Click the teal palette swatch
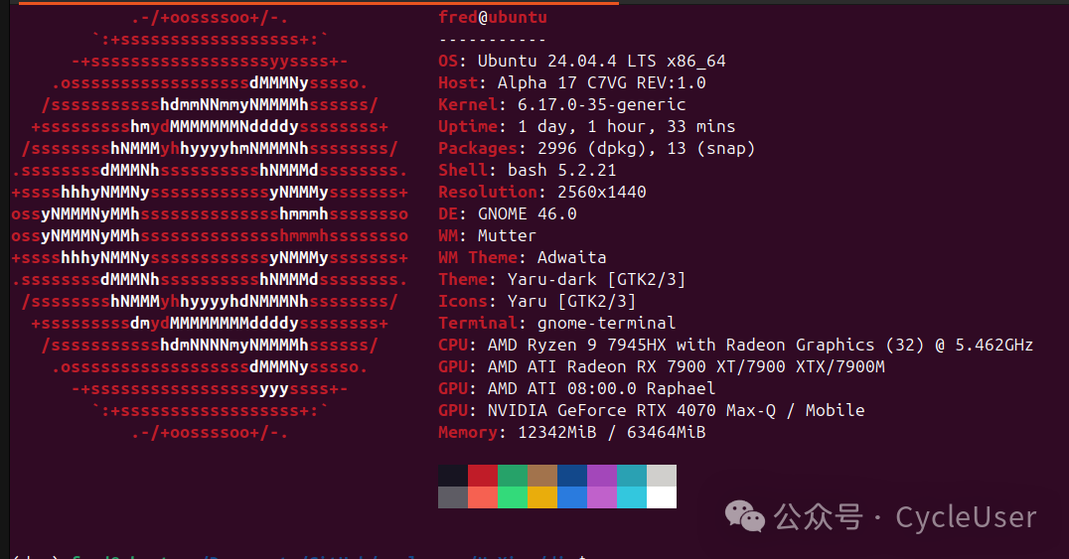This screenshot has height=559, width=1069. coord(632,476)
